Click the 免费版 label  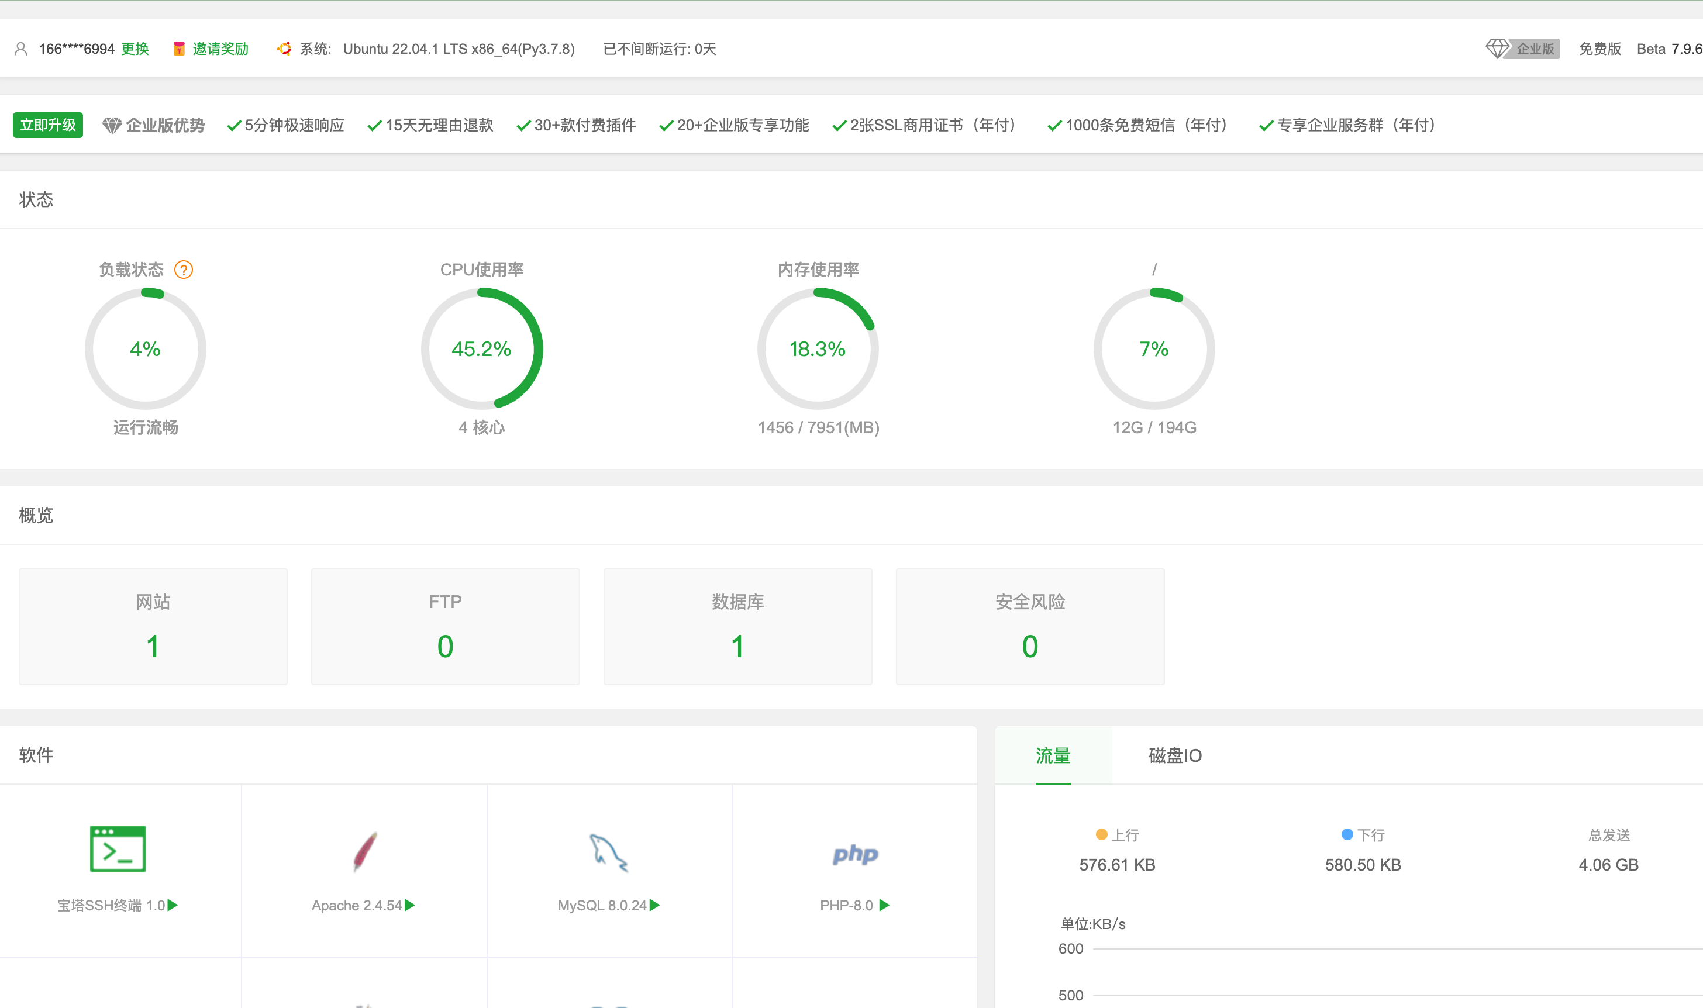(x=1599, y=49)
